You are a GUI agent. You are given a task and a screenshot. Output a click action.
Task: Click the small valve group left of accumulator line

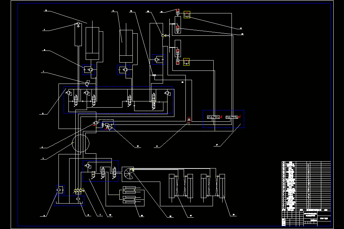(x=107, y=126)
